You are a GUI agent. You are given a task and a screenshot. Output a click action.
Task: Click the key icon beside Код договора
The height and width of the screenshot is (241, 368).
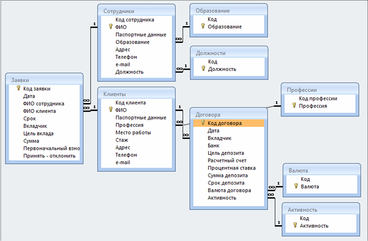pos(202,123)
